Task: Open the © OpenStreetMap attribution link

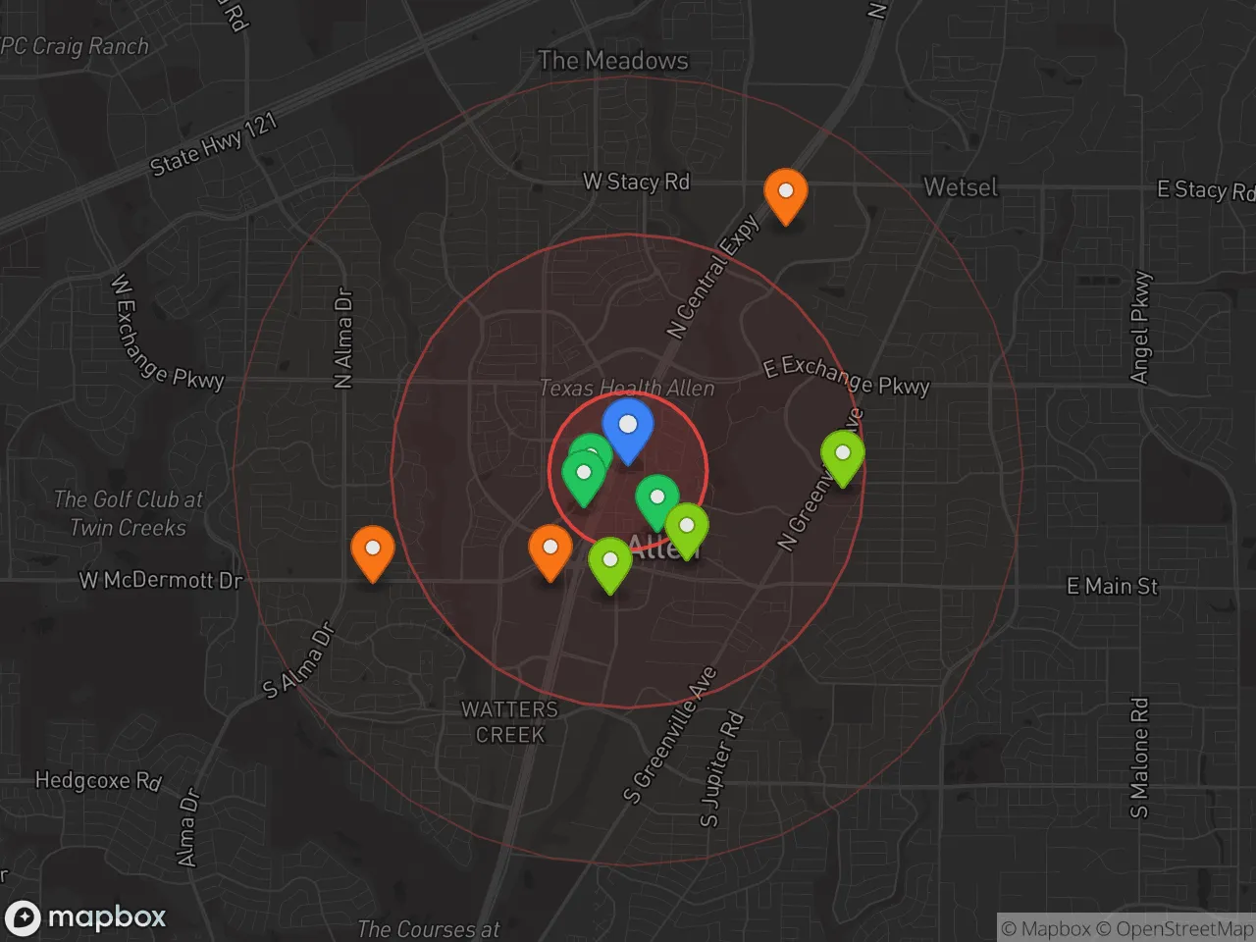Action: tap(1175, 928)
